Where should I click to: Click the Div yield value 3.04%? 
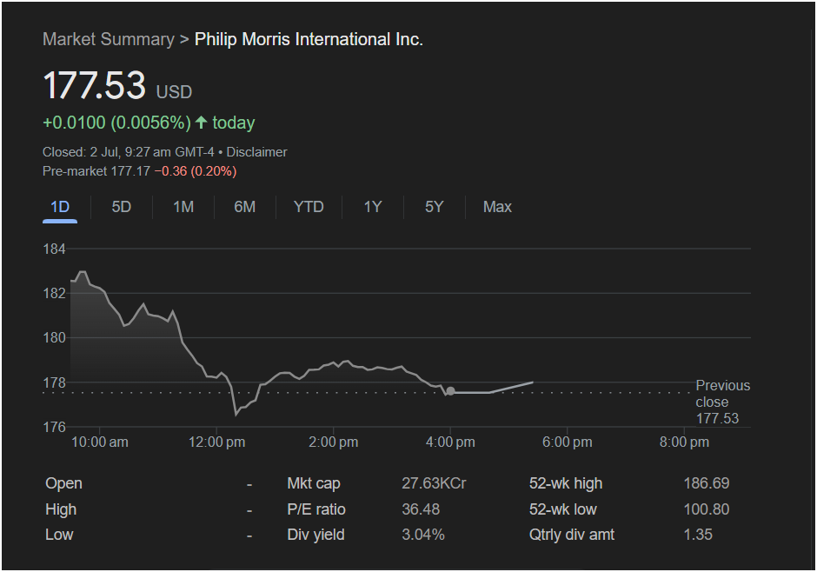(x=423, y=535)
